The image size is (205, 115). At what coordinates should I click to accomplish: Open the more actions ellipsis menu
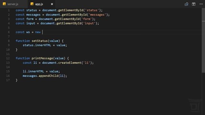click(x=201, y=4)
